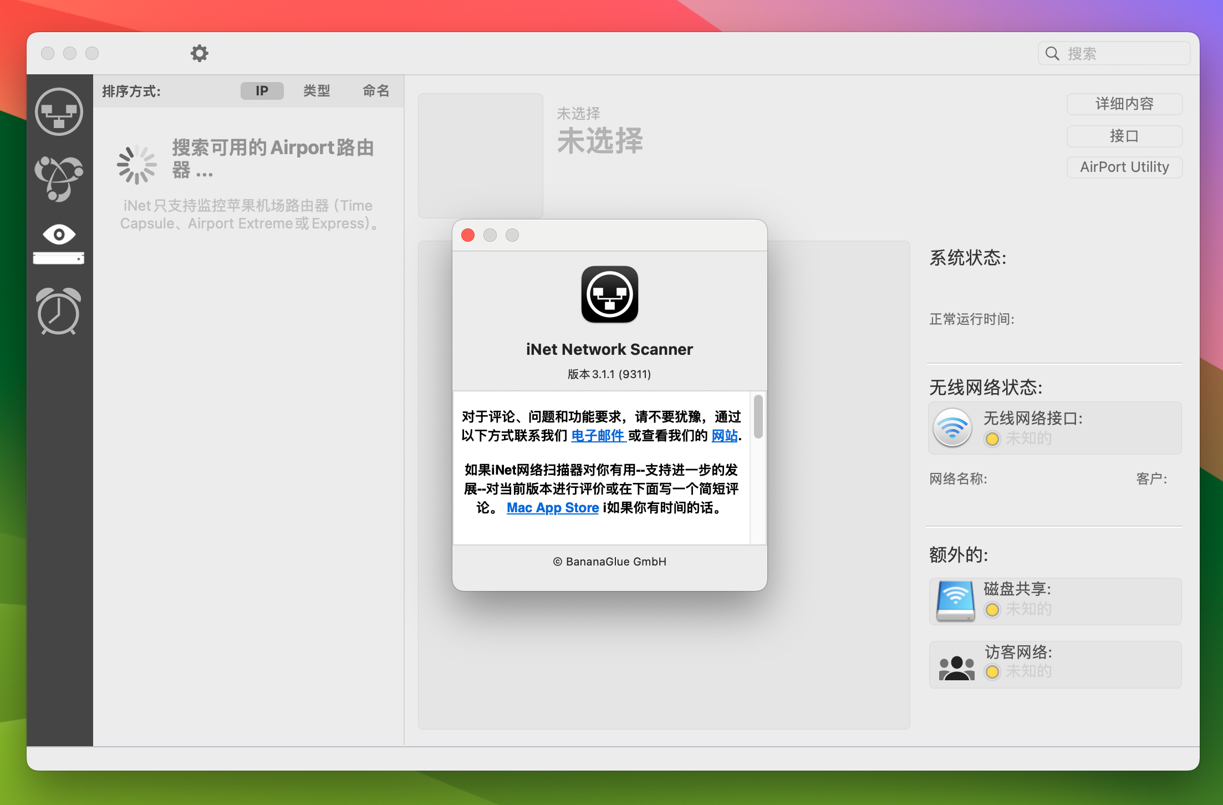
Task: Sort by 命名
Action: 376,91
